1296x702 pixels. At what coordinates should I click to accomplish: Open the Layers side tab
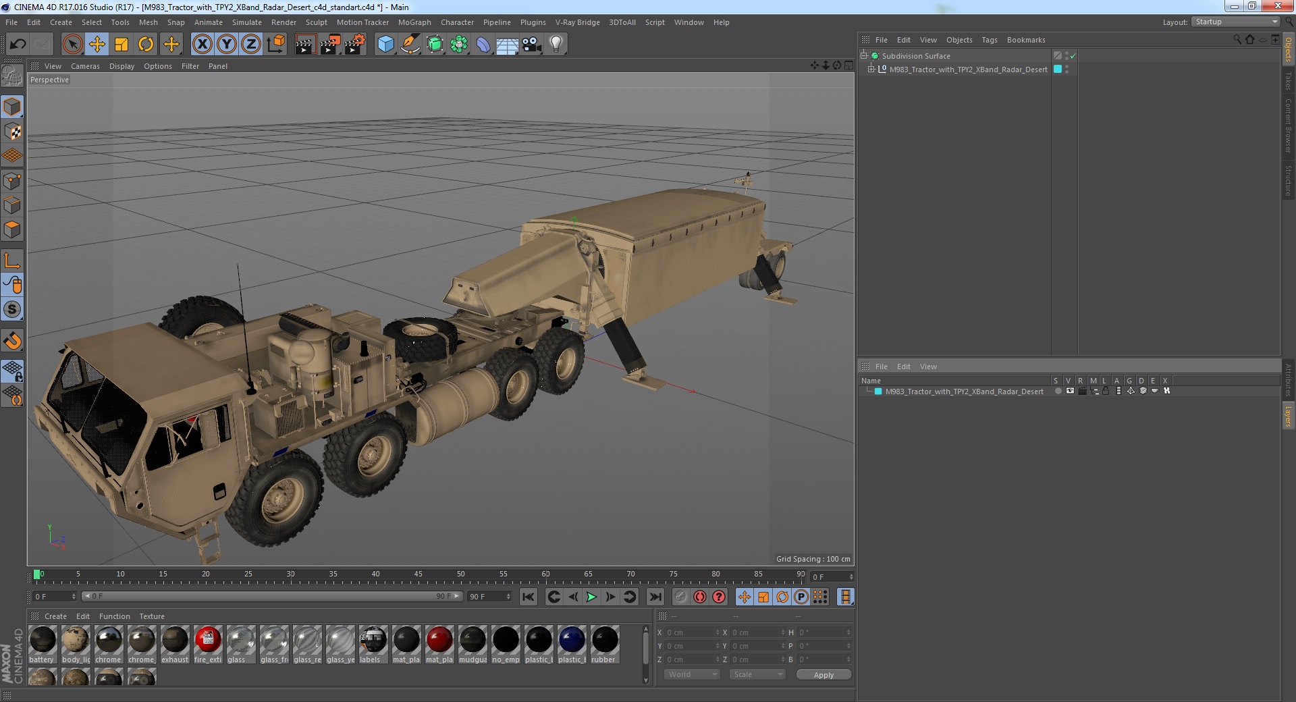(1288, 416)
